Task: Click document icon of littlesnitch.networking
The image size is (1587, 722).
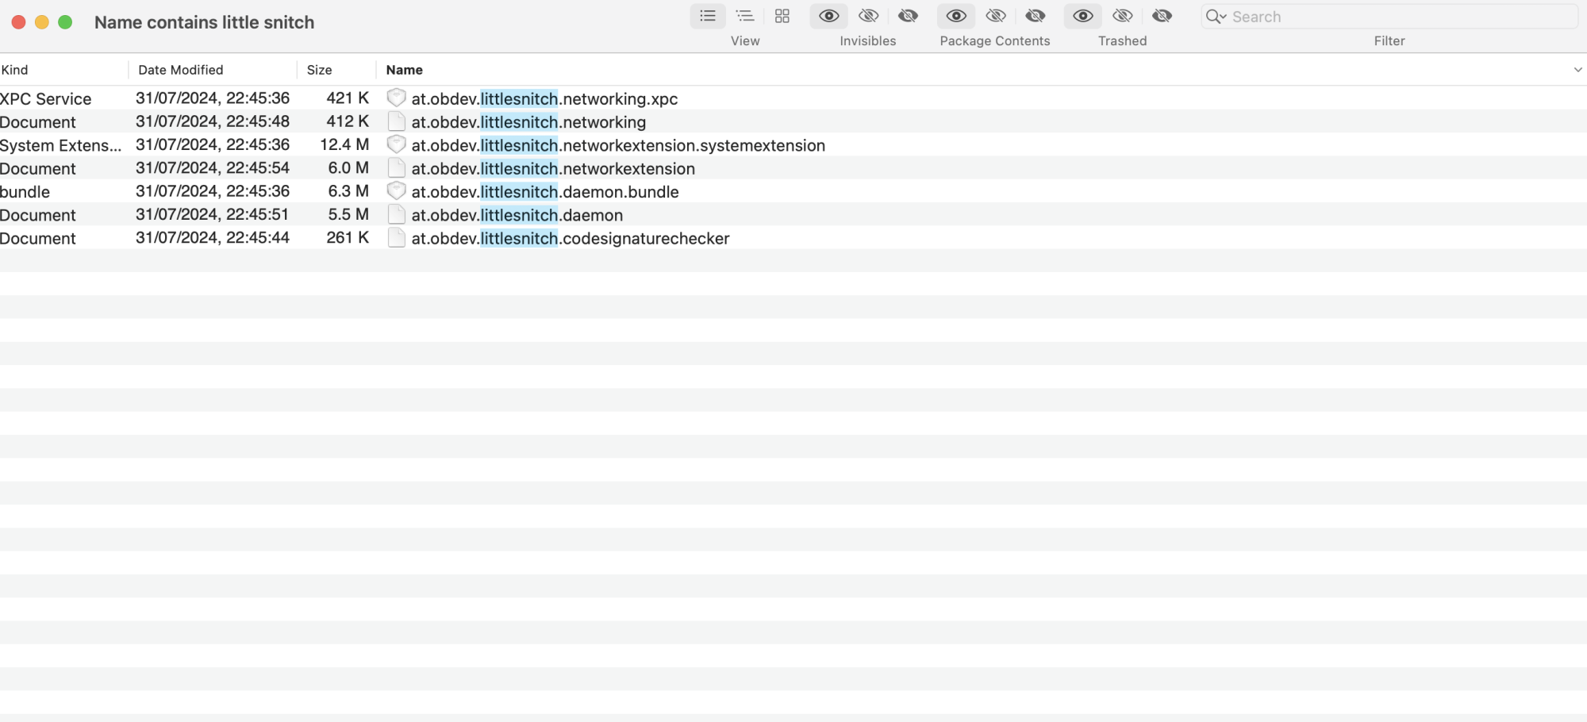Action: pyautogui.click(x=397, y=121)
